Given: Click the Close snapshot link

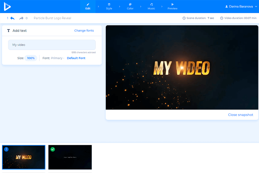Looking at the screenshot, I should click(x=240, y=115).
